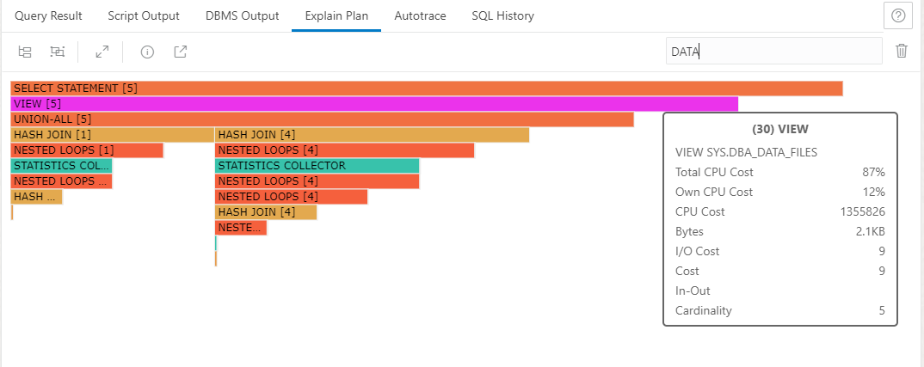This screenshot has width=924, height=367.
Task: Click the NESTED LOOPS [1] node
Action: pyautogui.click(x=87, y=150)
